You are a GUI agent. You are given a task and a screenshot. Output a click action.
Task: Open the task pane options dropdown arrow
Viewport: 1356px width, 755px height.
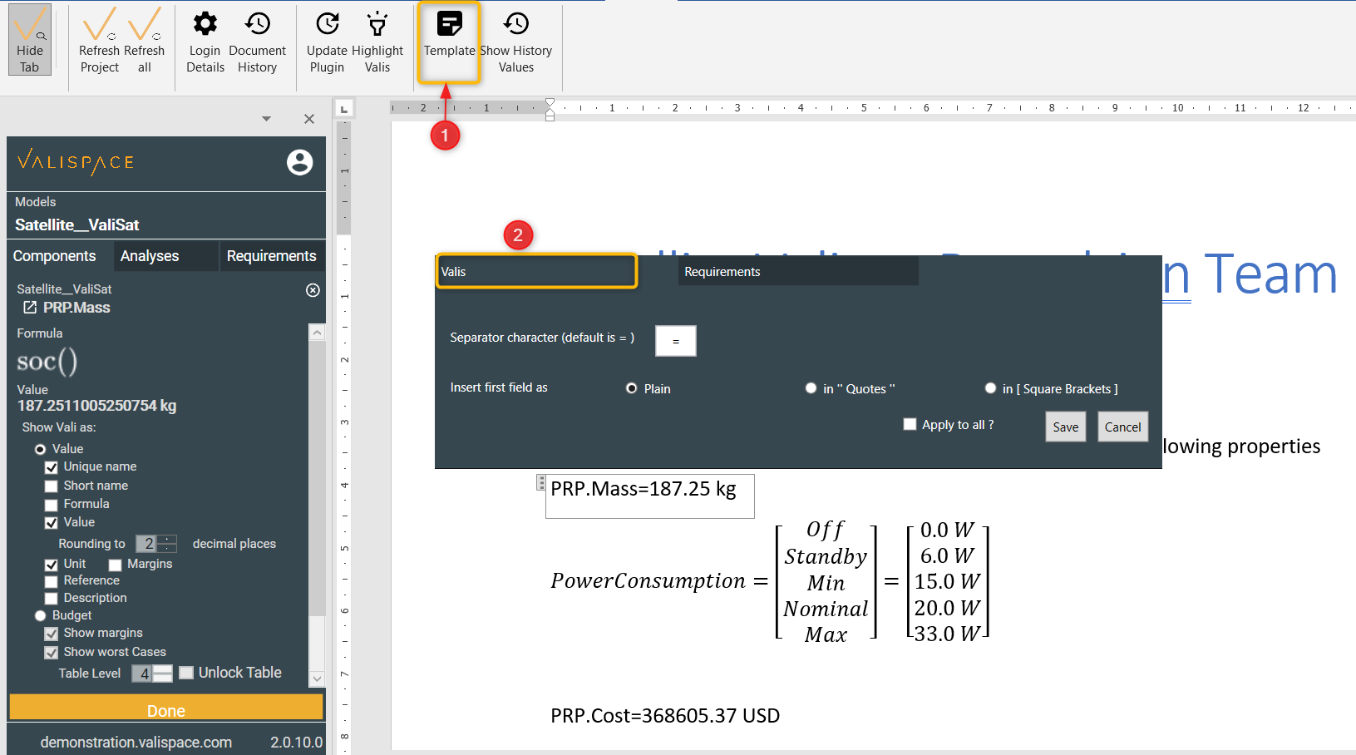tap(266, 119)
